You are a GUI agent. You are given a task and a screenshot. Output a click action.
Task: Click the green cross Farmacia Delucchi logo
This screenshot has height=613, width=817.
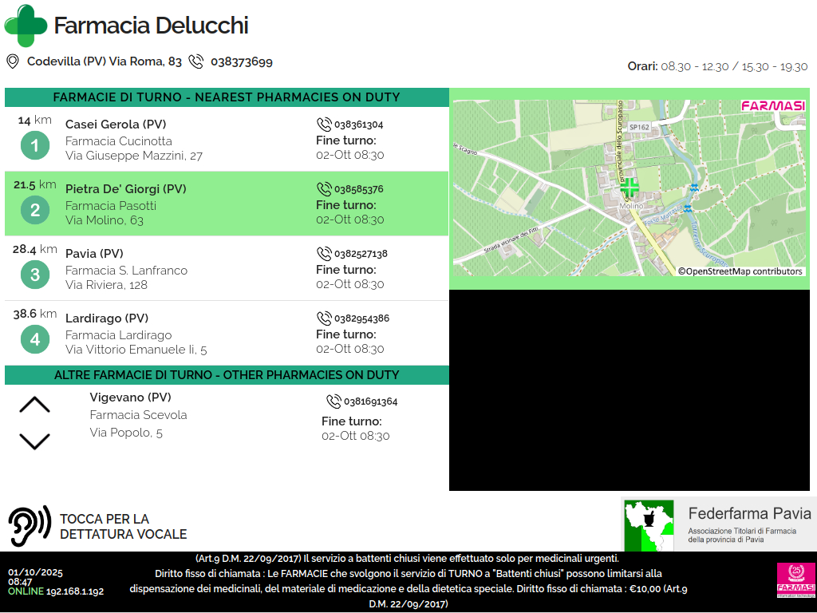[26, 26]
